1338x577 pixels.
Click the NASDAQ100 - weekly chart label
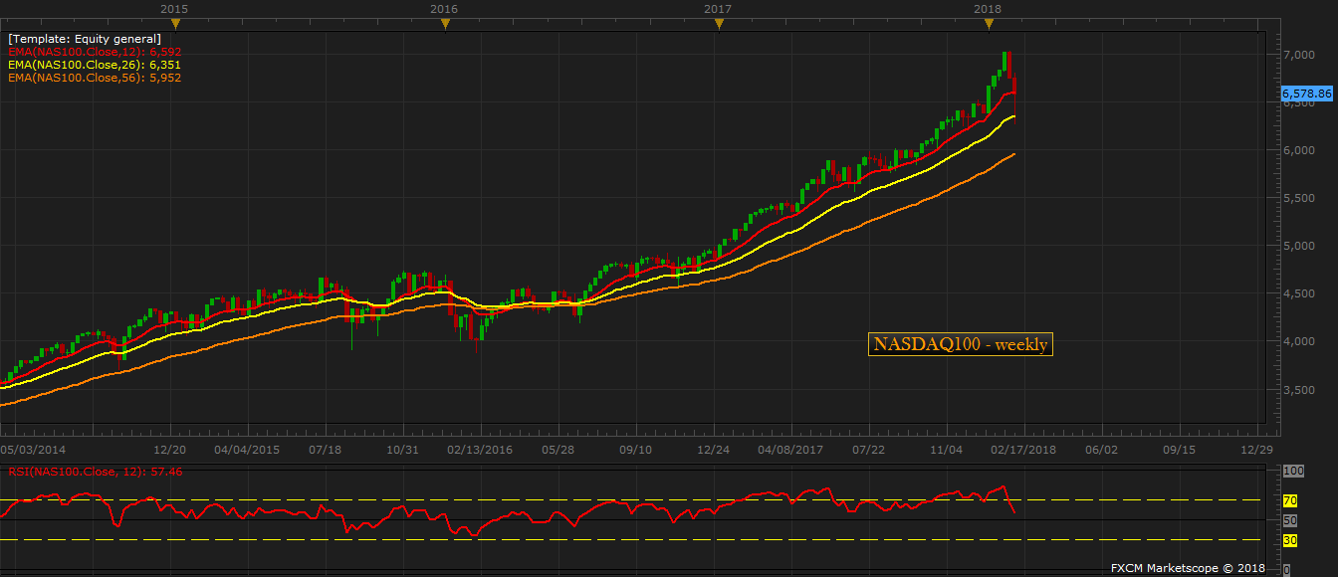pyautogui.click(x=960, y=344)
